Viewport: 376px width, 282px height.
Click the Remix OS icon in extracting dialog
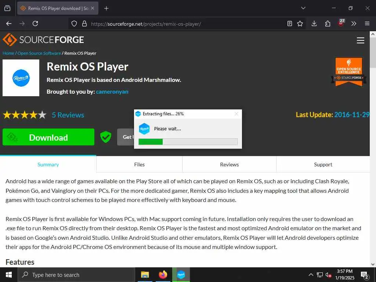coord(144,129)
